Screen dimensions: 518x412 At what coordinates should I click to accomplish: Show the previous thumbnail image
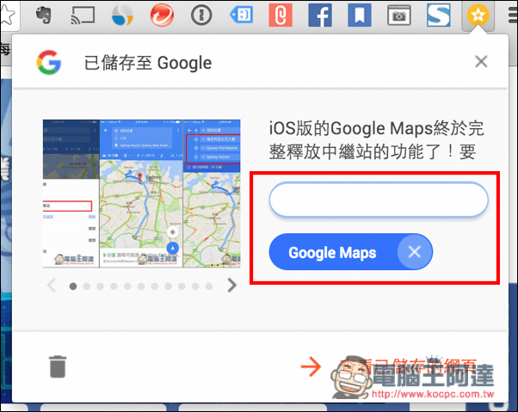(52, 286)
